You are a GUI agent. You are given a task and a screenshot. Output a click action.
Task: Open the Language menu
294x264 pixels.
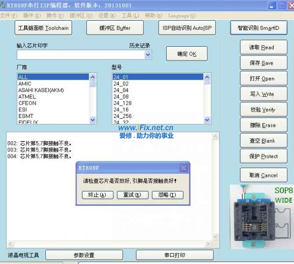point(182,15)
